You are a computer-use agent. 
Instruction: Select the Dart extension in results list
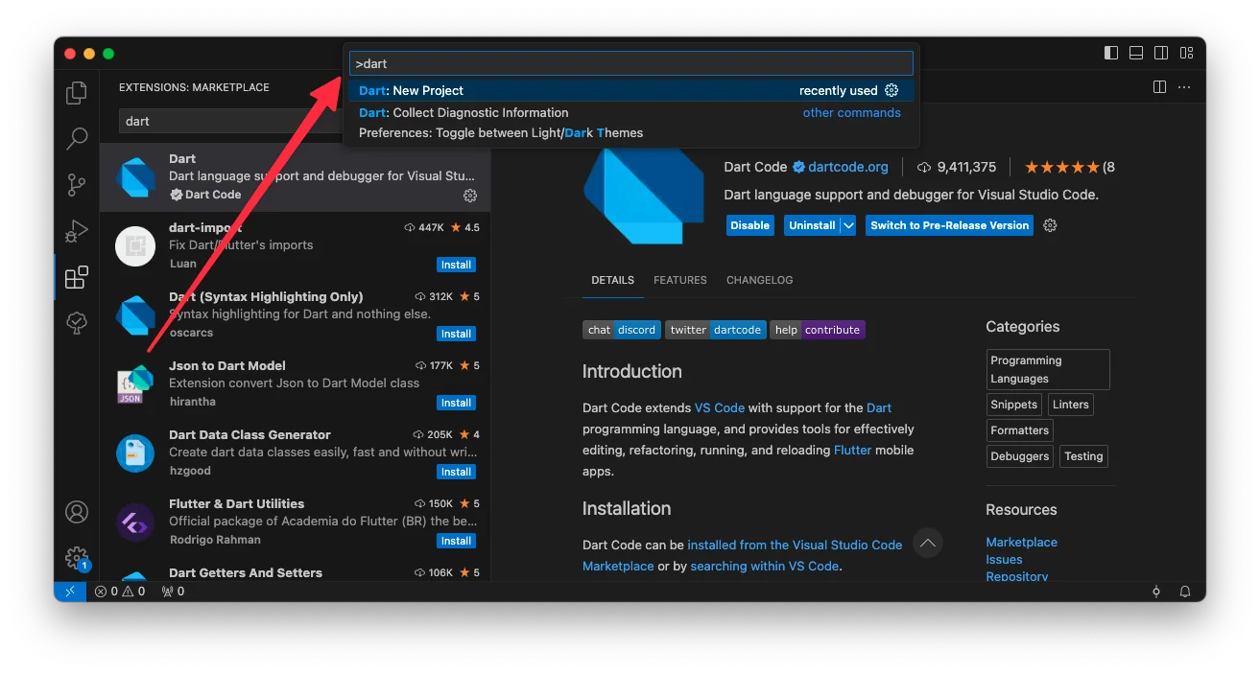click(296, 177)
